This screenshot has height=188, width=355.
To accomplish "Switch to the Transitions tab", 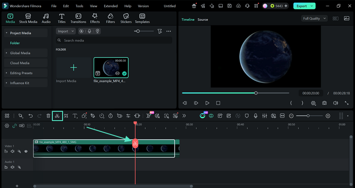I will [79, 18].
